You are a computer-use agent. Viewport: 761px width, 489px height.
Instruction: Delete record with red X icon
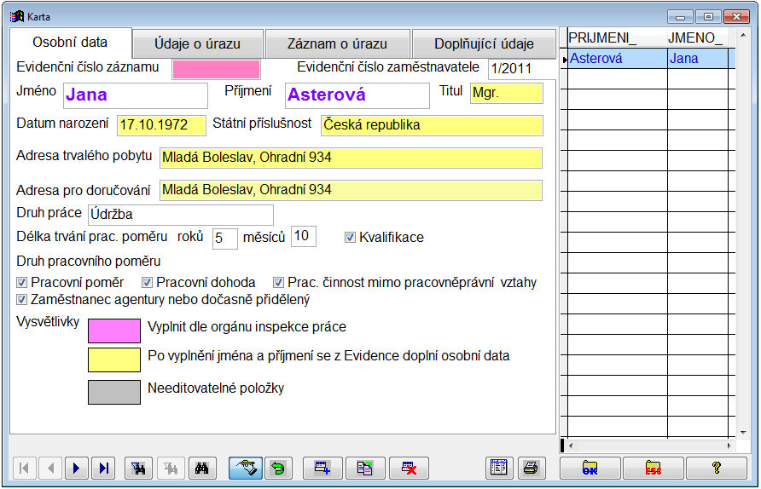[x=409, y=468]
